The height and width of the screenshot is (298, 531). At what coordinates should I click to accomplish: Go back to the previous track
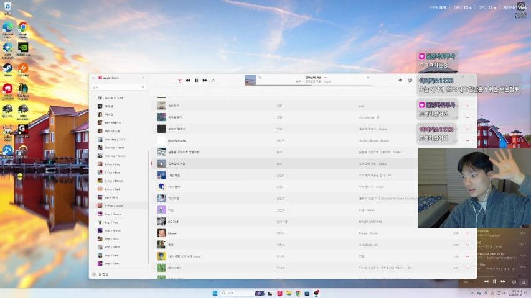tap(188, 80)
